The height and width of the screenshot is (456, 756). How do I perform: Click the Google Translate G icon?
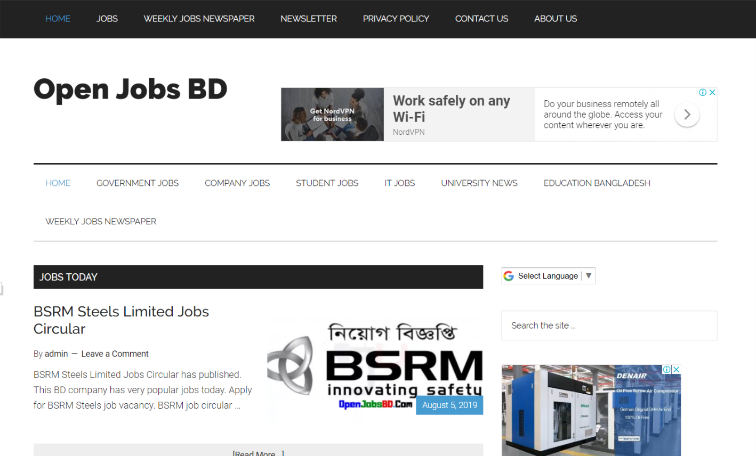(509, 275)
